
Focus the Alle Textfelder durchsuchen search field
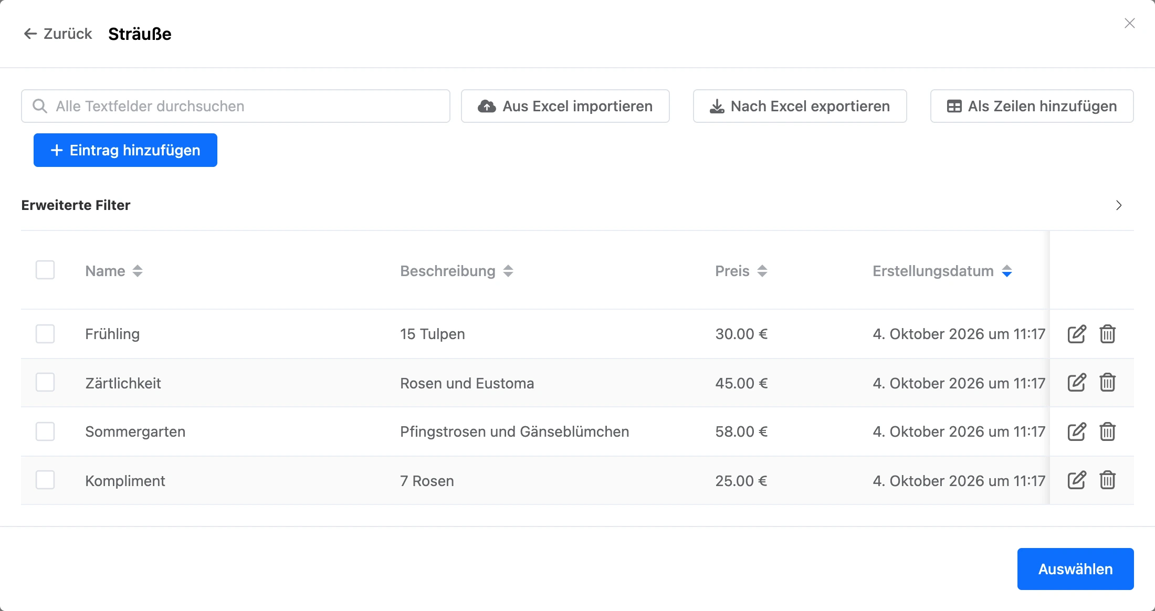(x=236, y=106)
